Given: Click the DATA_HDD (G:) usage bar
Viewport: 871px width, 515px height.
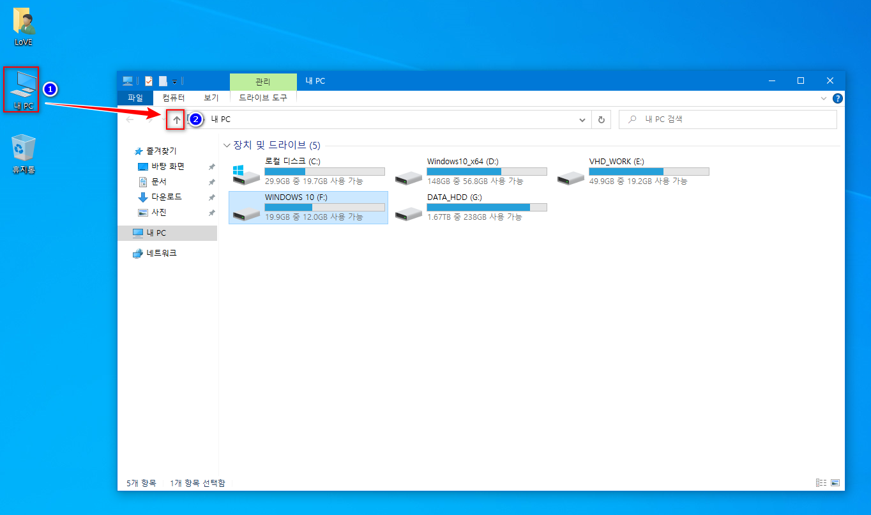Looking at the screenshot, I should [x=487, y=208].
